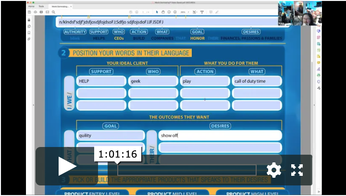Open the bookmarks panel in left sidebar
The image size is (346, 196).
click(29, 33)
